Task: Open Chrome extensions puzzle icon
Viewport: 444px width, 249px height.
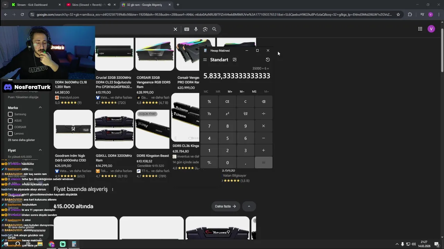Action: tap(410, 15)
